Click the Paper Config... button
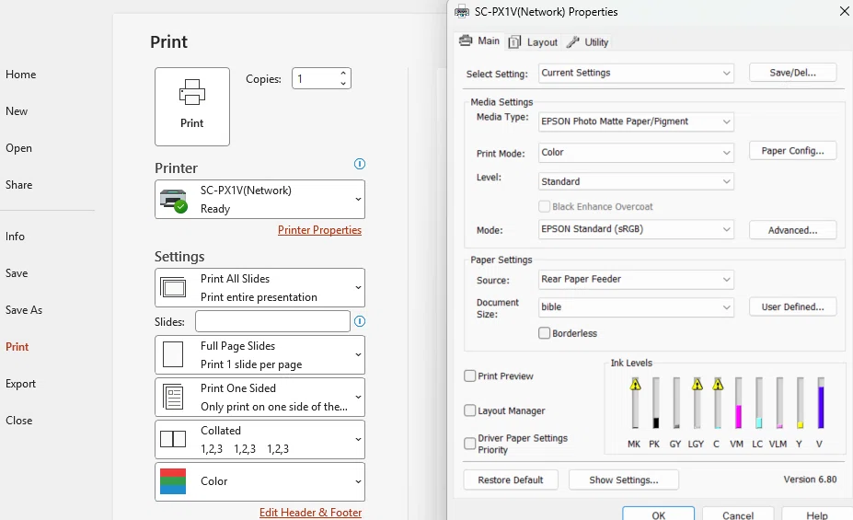 click(x=792, y=151)
